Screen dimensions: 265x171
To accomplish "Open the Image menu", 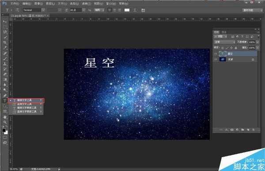I will click(38, 4).
